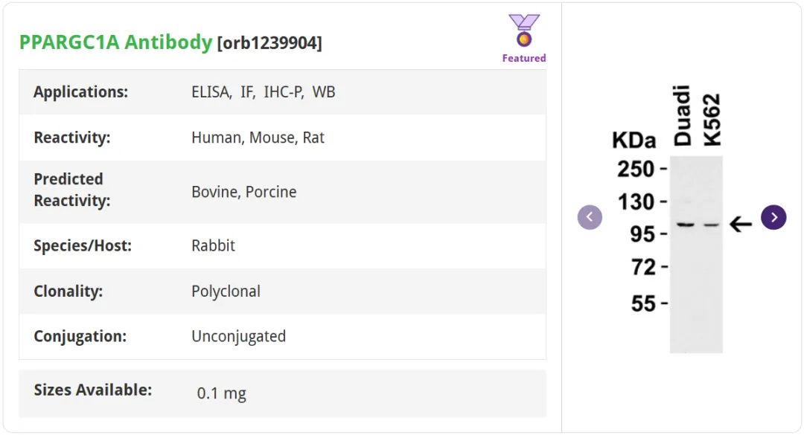
Task: Click the Applications label
Action: coord(80,91)
